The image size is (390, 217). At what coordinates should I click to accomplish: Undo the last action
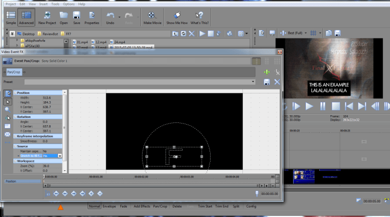click(110, 18)
